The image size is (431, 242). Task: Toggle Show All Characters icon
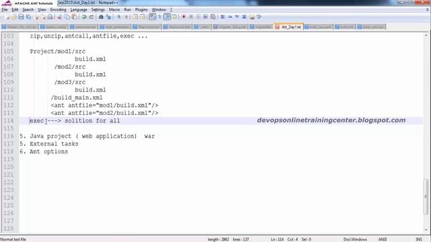point(160,17)
